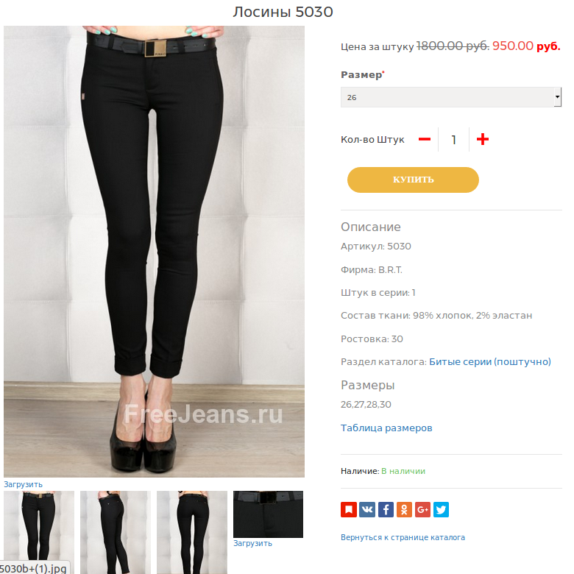The image size is (574, 574).
Task: Open the Таблица размеров link
Action: 386,428
